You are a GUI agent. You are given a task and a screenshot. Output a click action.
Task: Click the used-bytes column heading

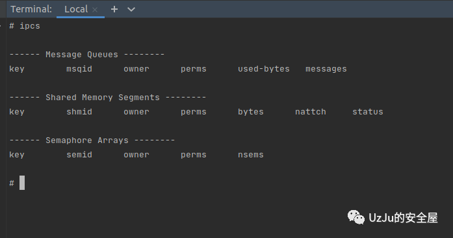[263, 69]
